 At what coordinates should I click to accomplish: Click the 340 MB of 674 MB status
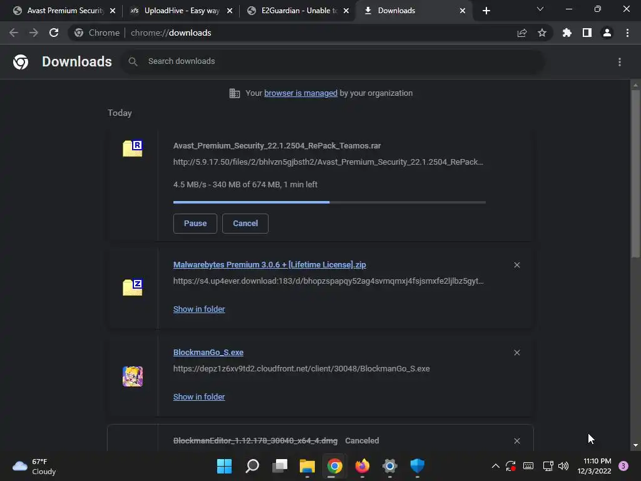tap(247, 185)
